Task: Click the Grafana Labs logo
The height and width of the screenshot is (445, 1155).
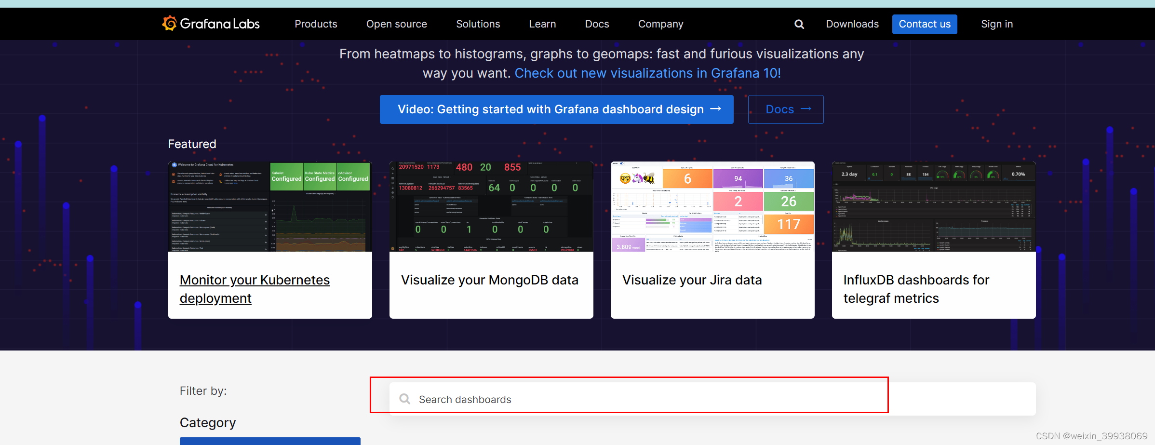Action: click(211, 24)
